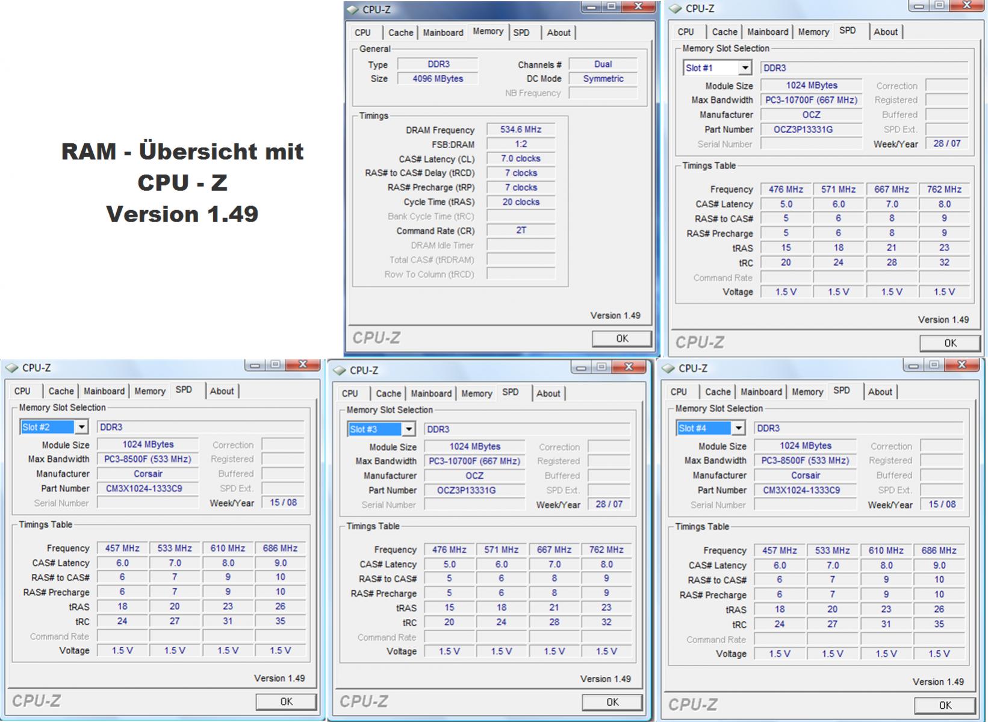Screen dimensions: 988x722
Task: Click the CPU-Z icon in the Slot #1 window titlebar
Action: point(676,8)
